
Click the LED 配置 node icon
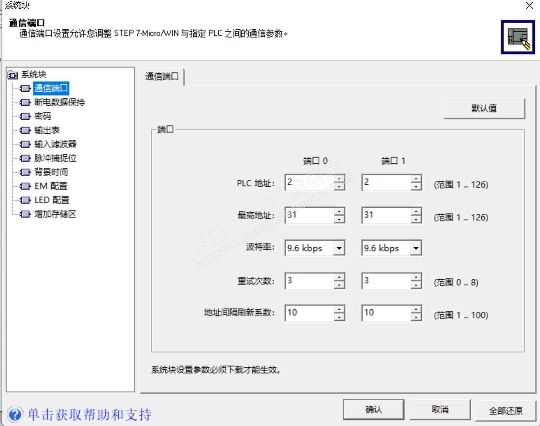coord(25,200)
